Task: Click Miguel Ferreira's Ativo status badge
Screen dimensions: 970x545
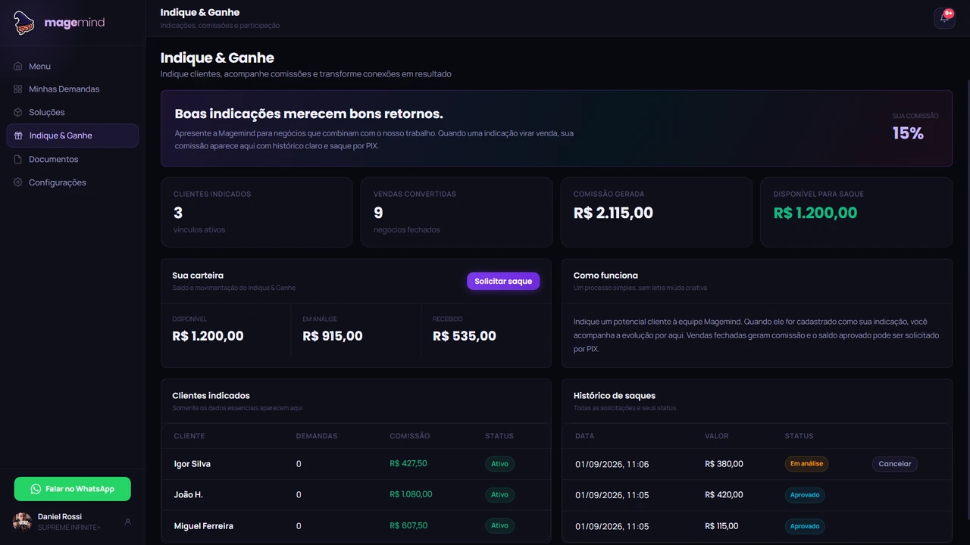Action: 499,525
